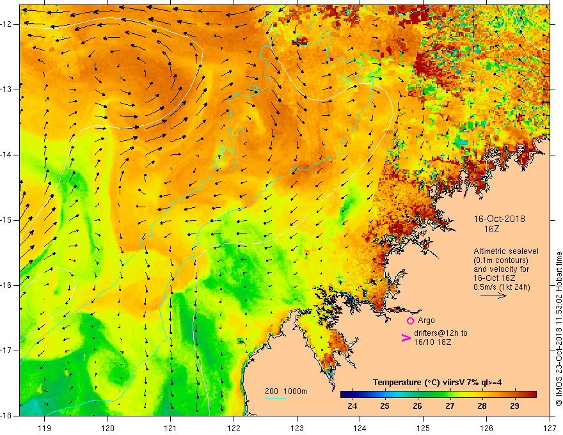Click the magenta Argo circle legend symbol
563x435 pixels.
coord(410,321)
